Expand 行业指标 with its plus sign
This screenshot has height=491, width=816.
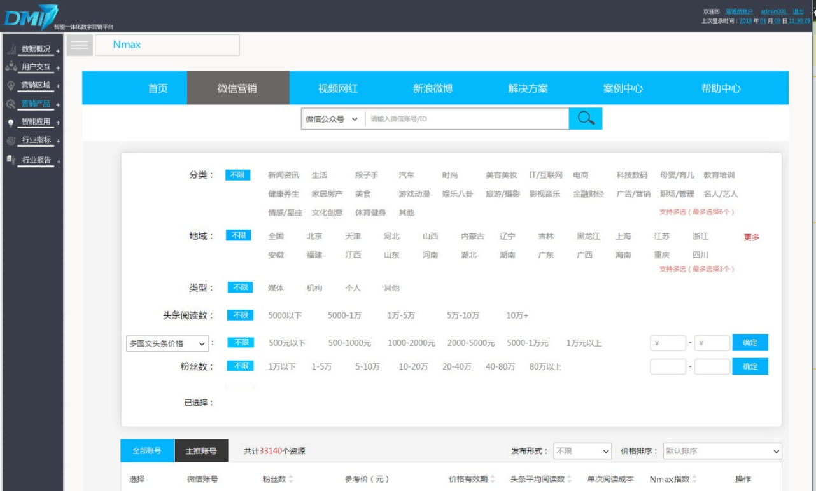pyautogui.click(x=58, y=142)
